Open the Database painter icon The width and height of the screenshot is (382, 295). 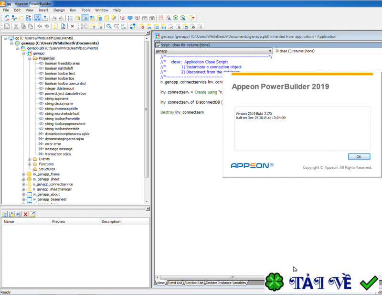106,18
